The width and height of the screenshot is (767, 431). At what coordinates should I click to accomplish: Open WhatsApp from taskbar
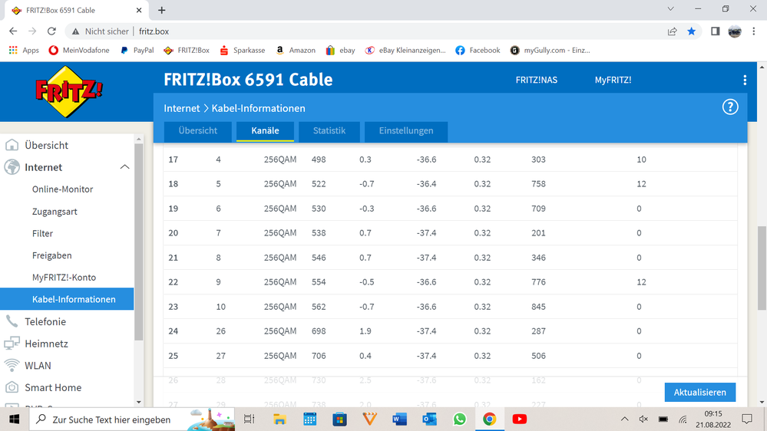click(459, 419)
